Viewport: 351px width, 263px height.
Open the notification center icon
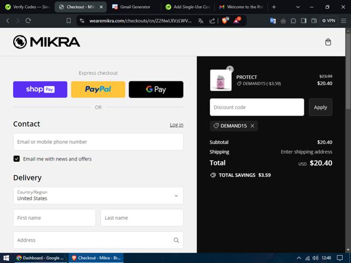tap(339, 258)
